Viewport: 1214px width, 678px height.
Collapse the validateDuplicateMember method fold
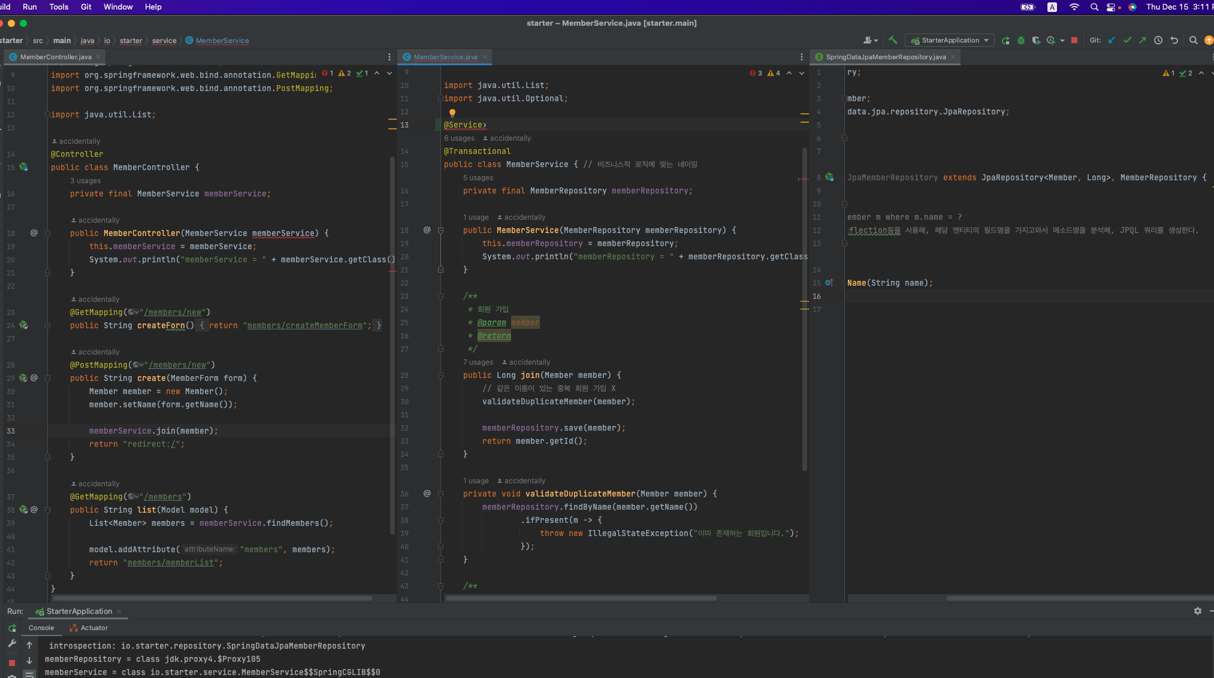coord(440,494)
